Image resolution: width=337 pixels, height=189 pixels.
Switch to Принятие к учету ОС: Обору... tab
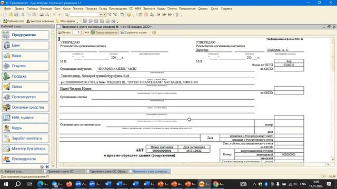tap(107, 172)
